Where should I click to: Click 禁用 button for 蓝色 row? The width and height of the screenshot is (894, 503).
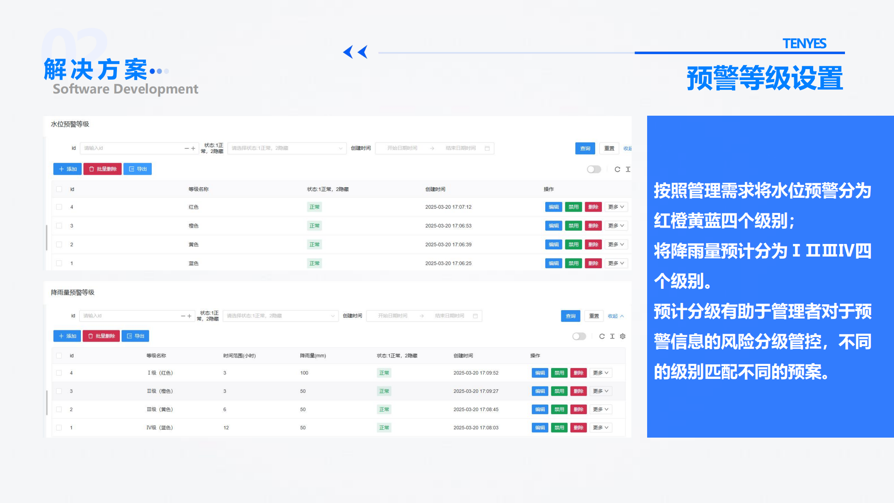tap(573, 264)
